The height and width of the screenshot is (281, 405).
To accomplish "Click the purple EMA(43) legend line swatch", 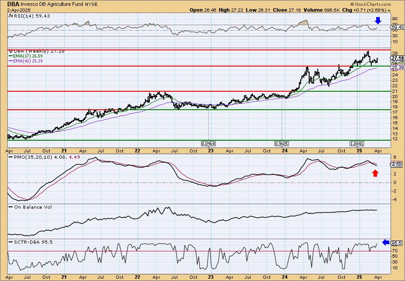I will point(12,61).
